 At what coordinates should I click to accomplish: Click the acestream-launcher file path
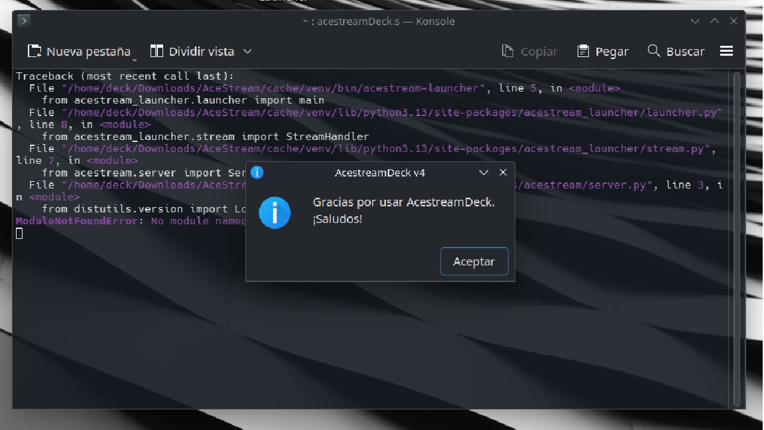(x=273, y=88)
